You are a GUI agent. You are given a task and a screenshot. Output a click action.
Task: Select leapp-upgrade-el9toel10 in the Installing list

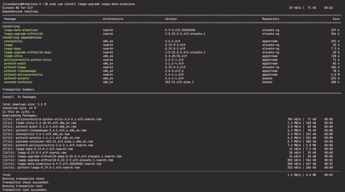pyautogui.click(x=23, y=34)
